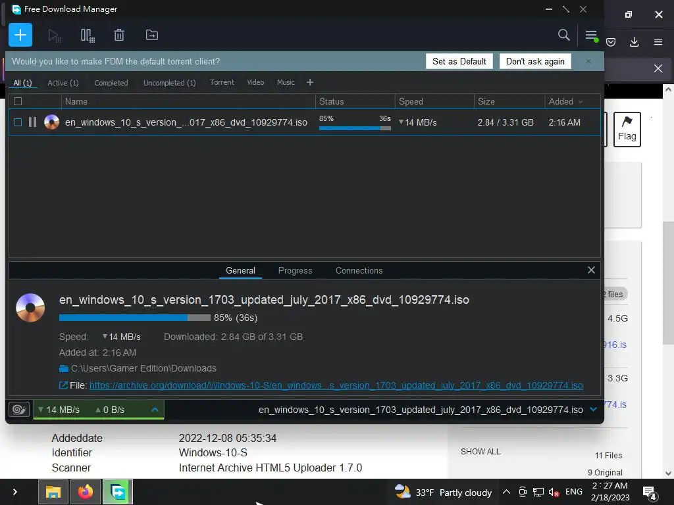674x505 pixels.
Task: Expand the file name chevron in status bar
Action: (x=593, y=409)
